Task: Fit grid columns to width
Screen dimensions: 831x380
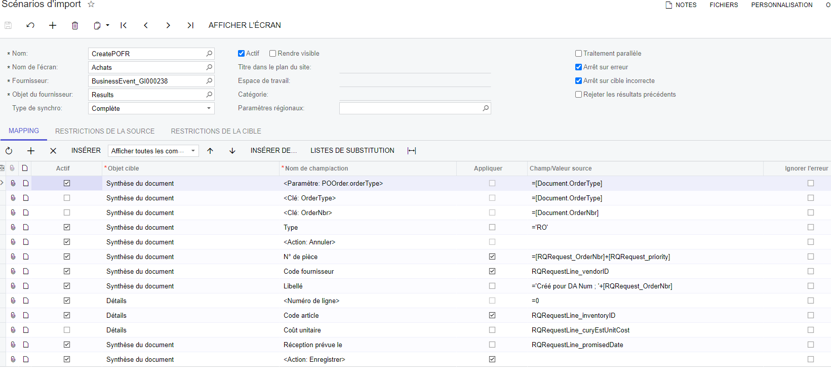Action: click(412, 151)
